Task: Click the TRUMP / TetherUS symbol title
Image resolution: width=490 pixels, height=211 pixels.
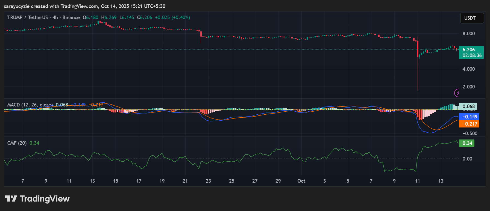Action: click(27, 17)
